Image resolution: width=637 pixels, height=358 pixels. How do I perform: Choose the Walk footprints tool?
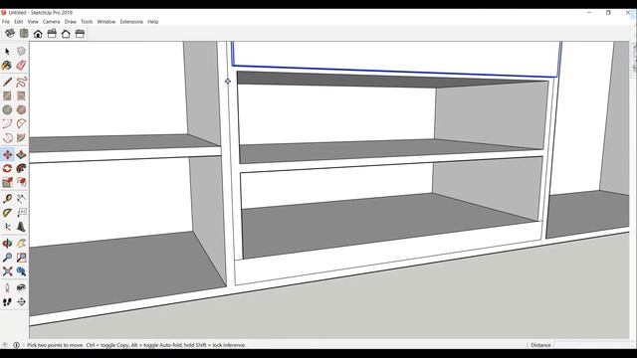(7, 302)
